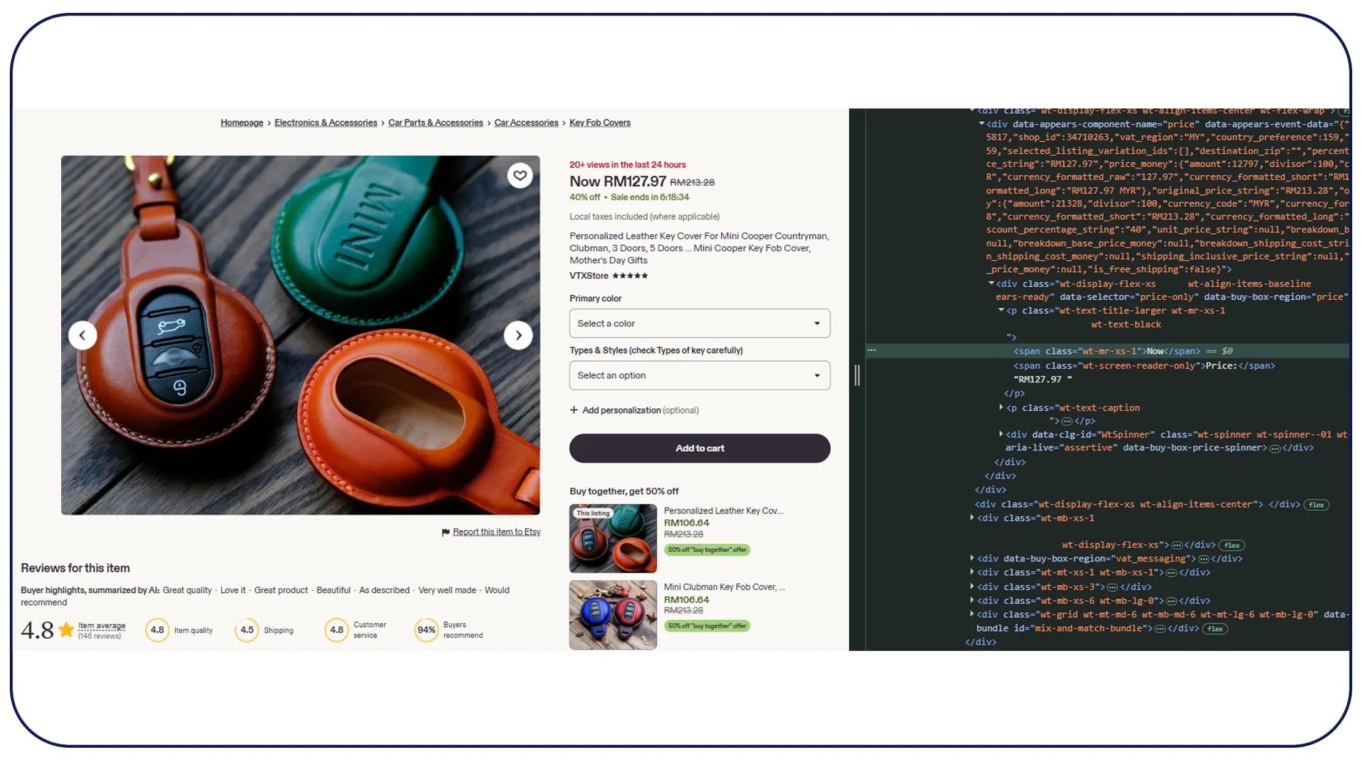Open Mini Clubman Key Fob Cover title
Viewport: 1362px width, 760px height.
point(725,587)
